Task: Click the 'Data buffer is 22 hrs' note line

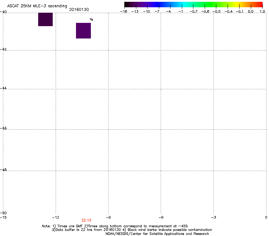Action: tap(132, 230)
